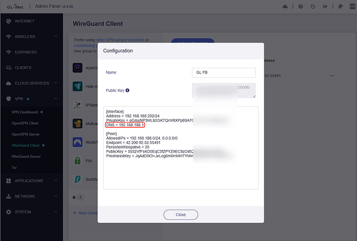This screenshot has height=241, width=357.
Task: Open the theme palette icon
Action: (339, 7)
